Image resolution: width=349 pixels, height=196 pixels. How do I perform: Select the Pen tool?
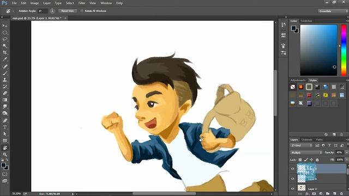(5, 120)
